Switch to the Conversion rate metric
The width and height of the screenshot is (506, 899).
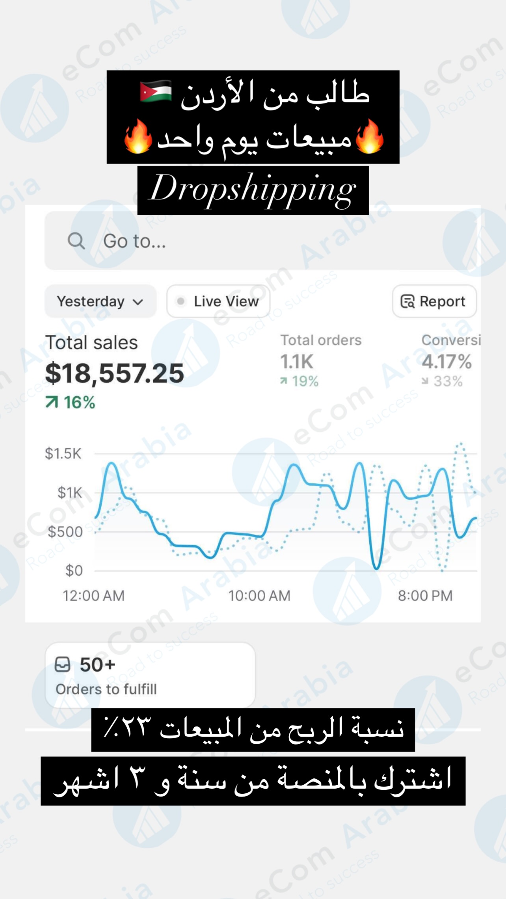click(x=451, y=340)
